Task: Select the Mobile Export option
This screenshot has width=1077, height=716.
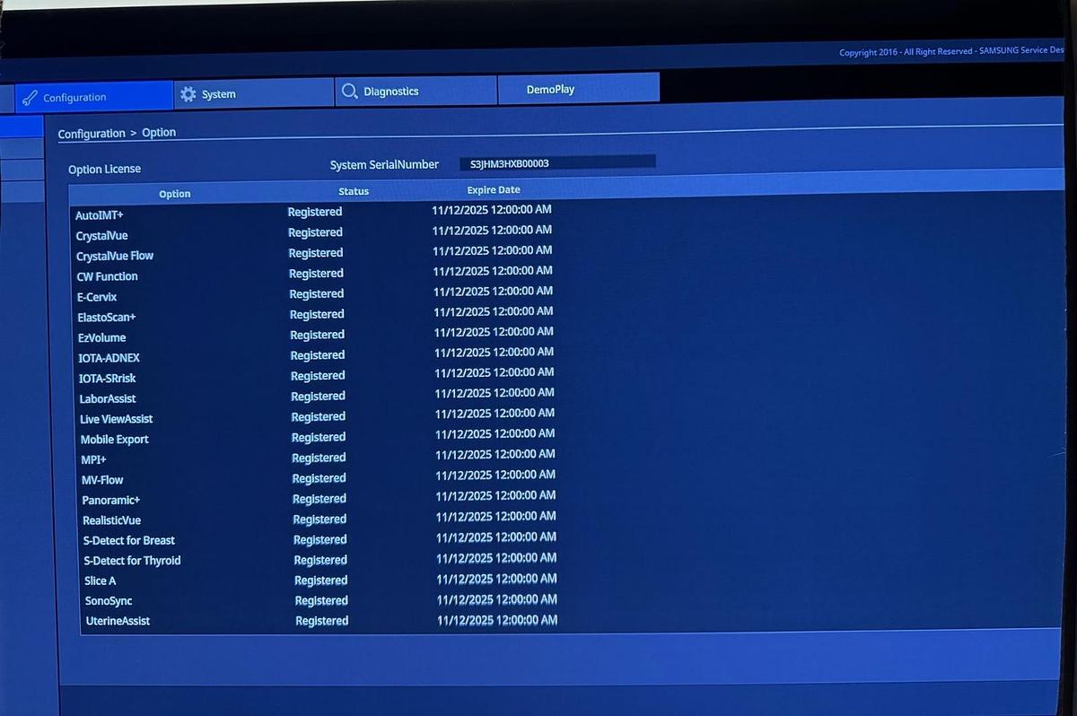Action: [115, 440]
